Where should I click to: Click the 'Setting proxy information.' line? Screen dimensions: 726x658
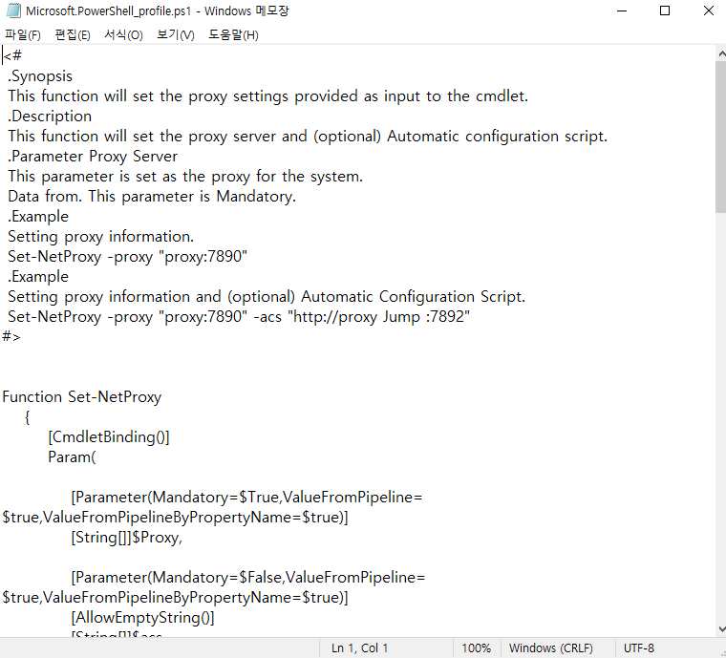click(100, 237)
